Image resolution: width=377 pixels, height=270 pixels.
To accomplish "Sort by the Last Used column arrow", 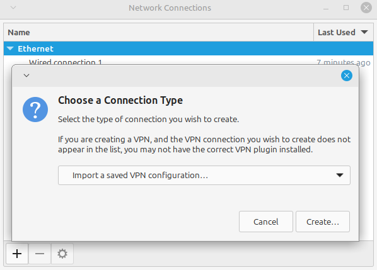I will tap(364, 32).
